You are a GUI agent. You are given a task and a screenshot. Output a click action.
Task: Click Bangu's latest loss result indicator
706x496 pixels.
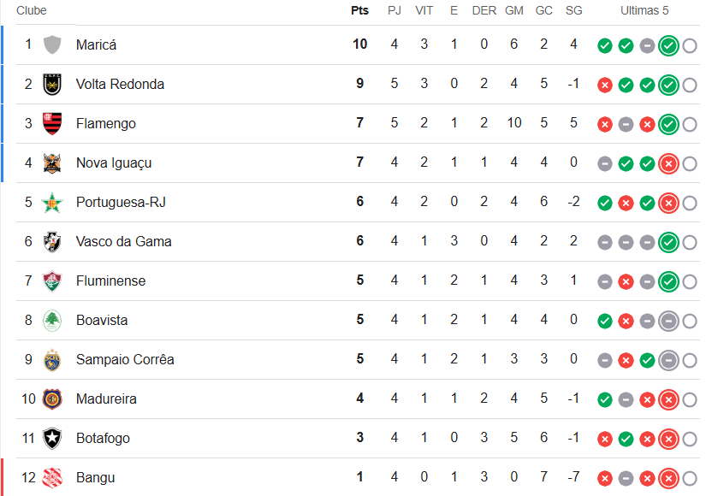pyautogui.click(x=668, y=478)
